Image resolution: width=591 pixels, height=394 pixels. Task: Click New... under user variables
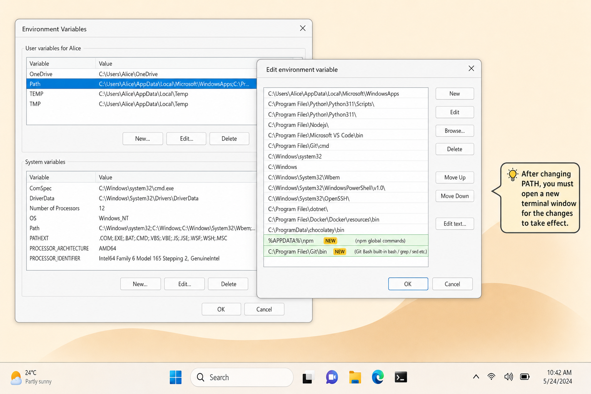[x=143, y=139]
